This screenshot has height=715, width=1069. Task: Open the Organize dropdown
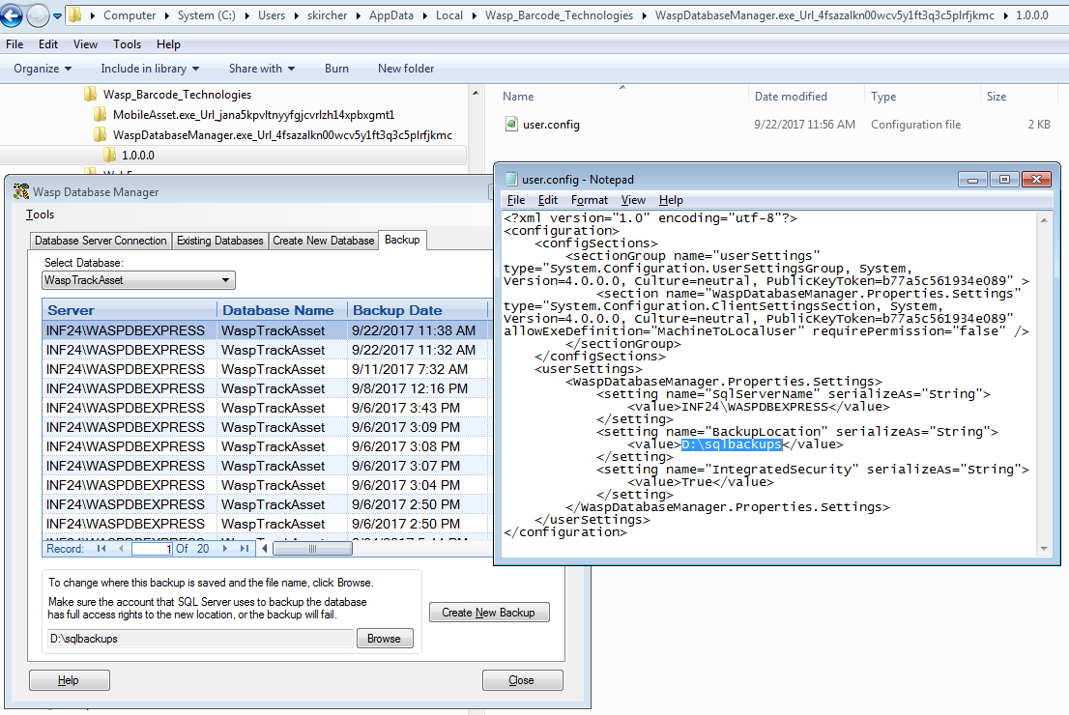tap(43, 69)
